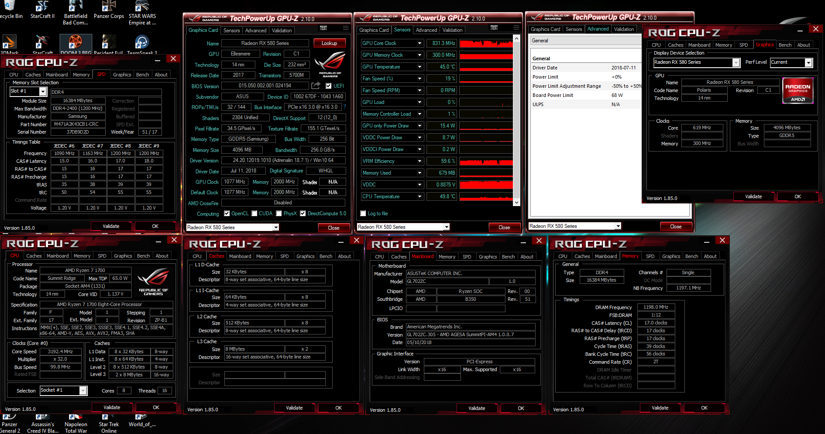Viewport: 825px width, 434px height.
Task: Select the Panzer General 2 desktop icon
Action: tap(10, 424)
